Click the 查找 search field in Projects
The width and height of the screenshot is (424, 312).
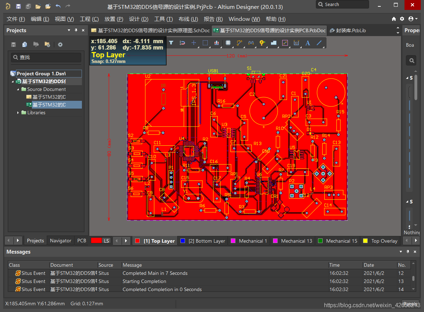[x=46, y=57]
